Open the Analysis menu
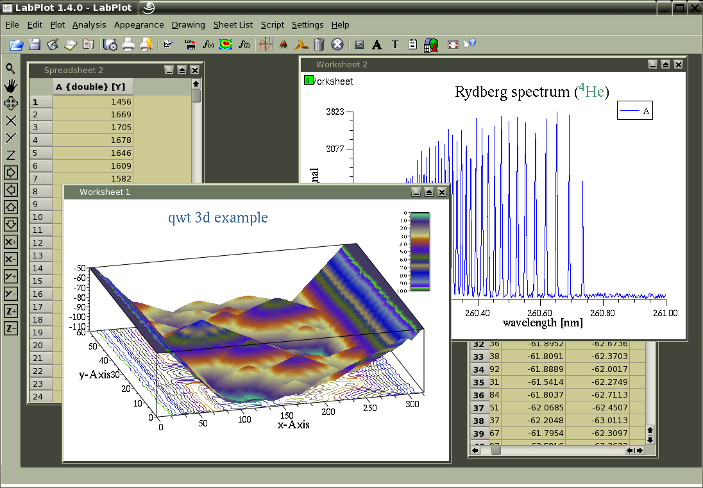This screenshot has height=488, width=703. (x=89, y=24)
